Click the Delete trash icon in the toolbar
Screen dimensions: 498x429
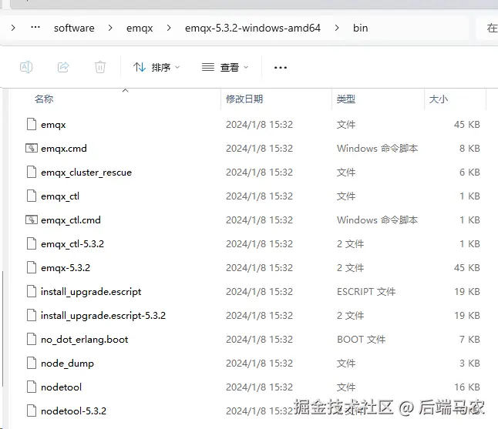[100, 67]
